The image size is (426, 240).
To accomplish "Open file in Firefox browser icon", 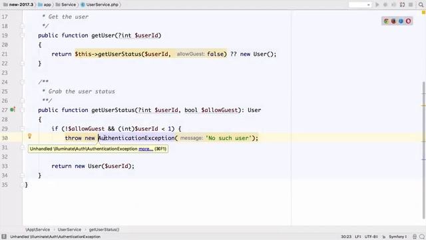I will [x=393, y=21].
